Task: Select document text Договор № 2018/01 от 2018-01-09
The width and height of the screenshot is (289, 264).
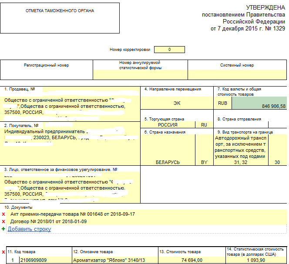Action: (x=48, y=222)
